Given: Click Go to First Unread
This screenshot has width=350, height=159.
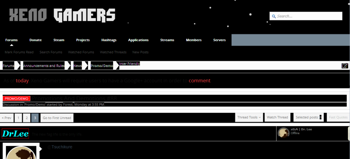Looking at the screenshot, I should [x=57, y=118].
